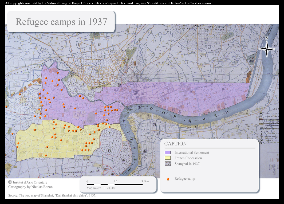The width and height of the screenshot is (284, 204).
Task: Select the yellow French Concession legend swatch
Action: [168, 158]
